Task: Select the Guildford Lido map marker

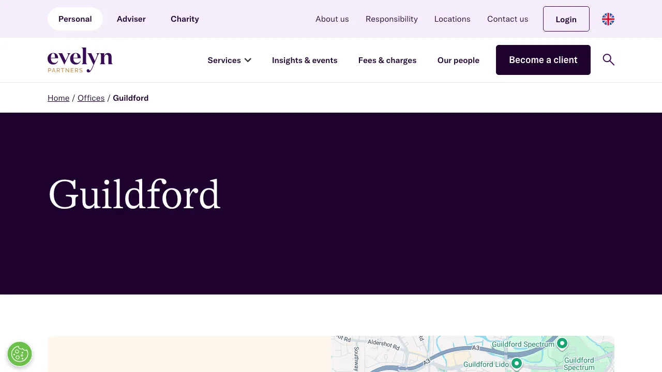Action: (516, 364)
